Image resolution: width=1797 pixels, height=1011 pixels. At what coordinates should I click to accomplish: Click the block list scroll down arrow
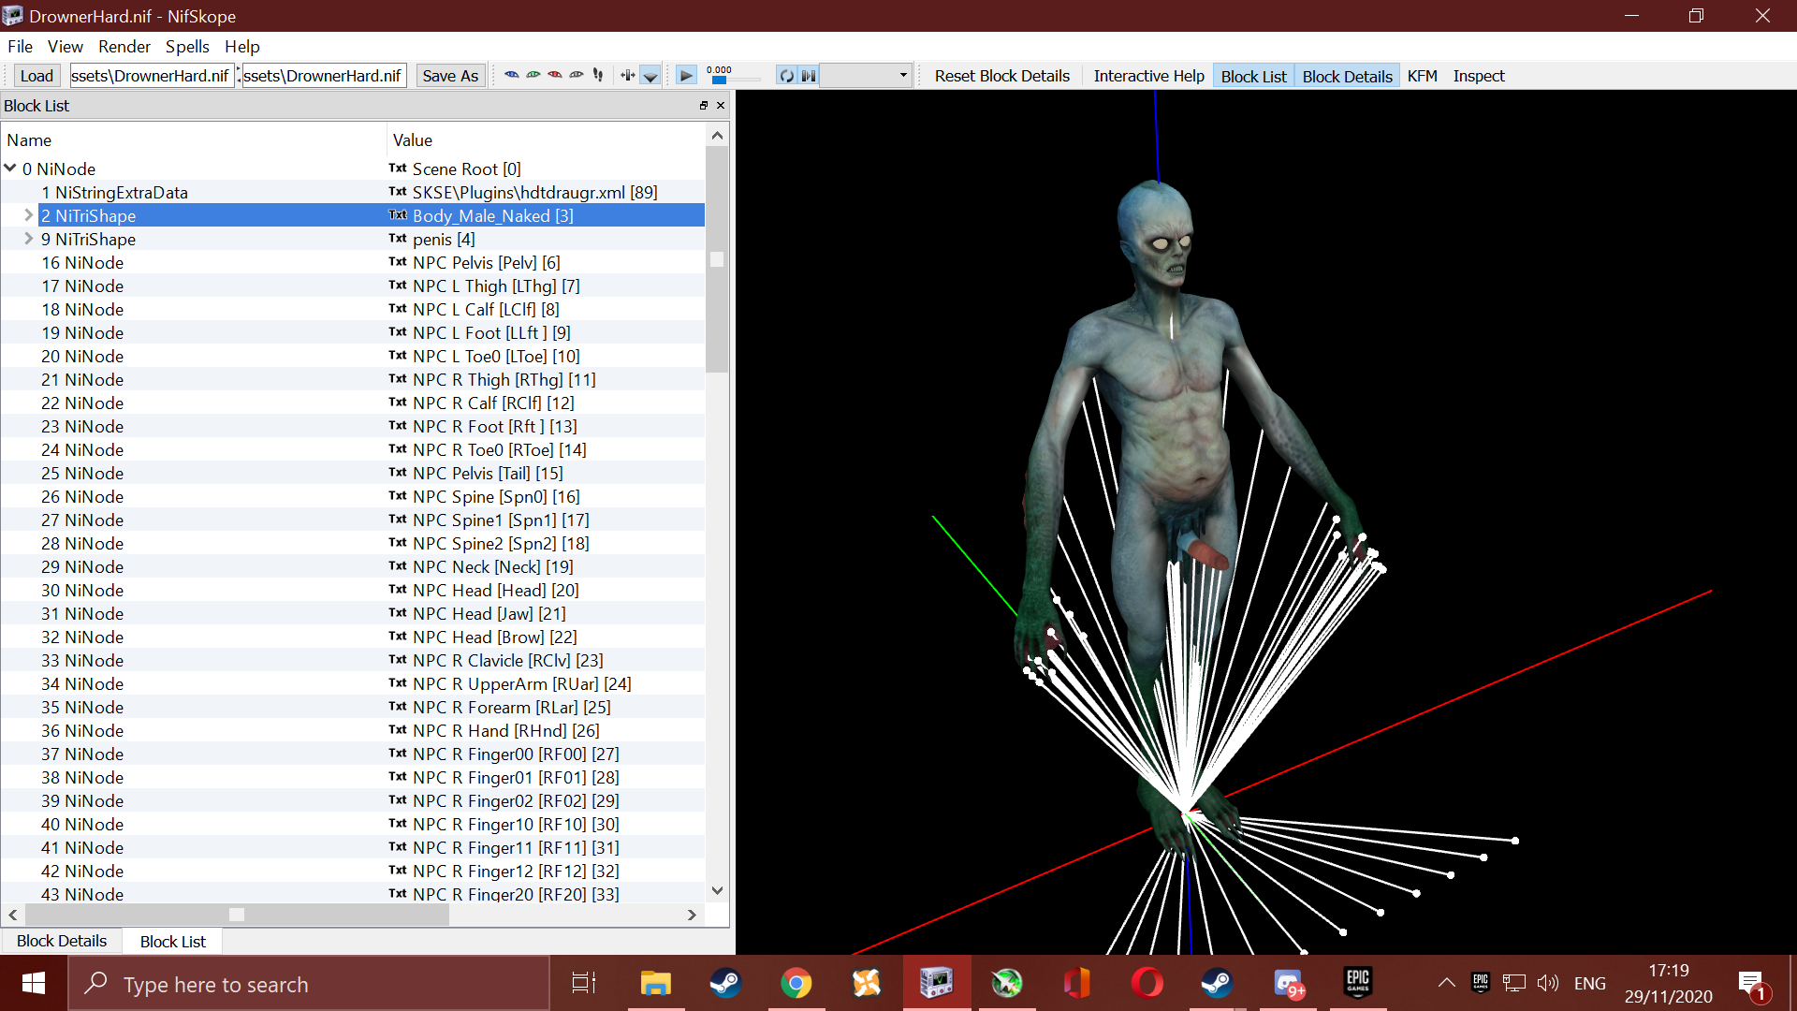717,890
